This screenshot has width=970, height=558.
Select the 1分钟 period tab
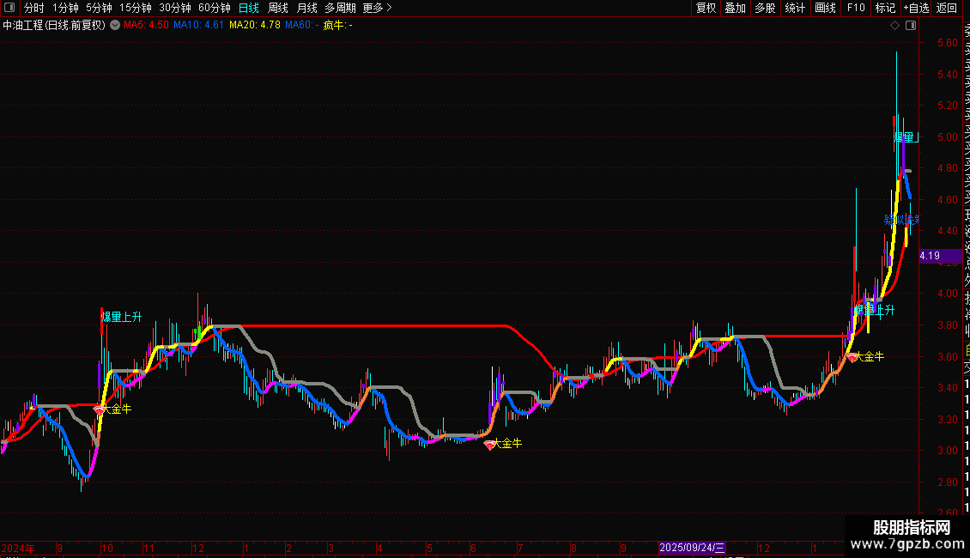pyautogui.click(x=65, y=8)
